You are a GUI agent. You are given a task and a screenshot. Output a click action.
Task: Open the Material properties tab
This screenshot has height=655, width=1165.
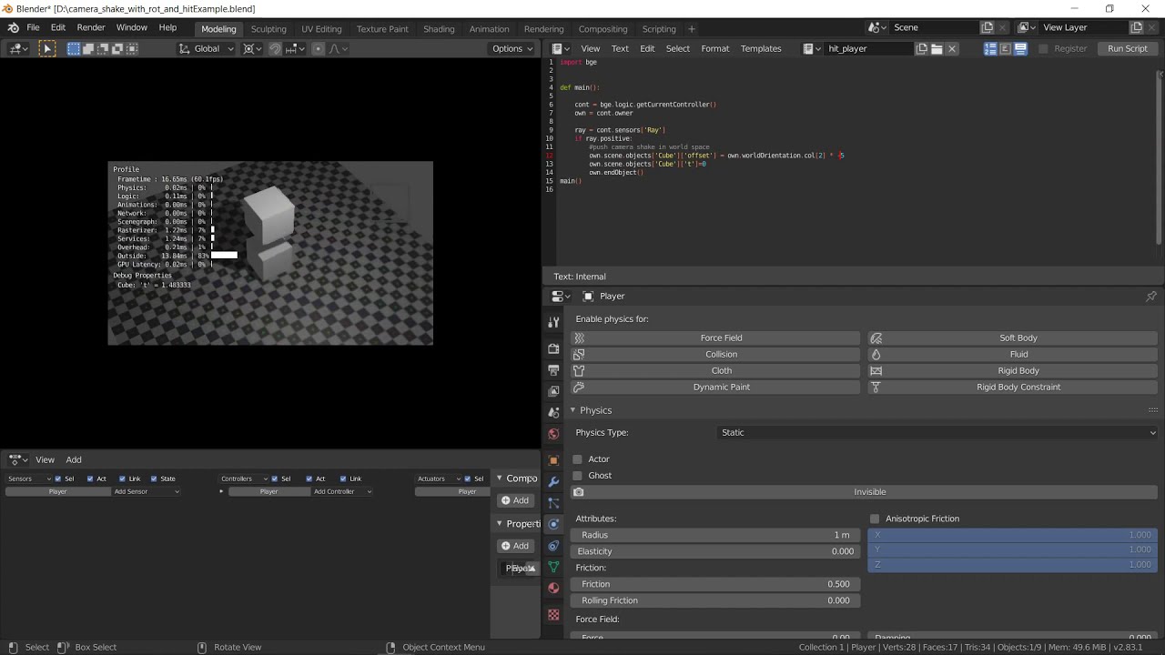pyautogui.click(x=553, y=588)
